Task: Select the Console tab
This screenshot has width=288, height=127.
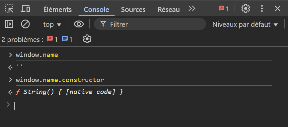Action: (x=97, y=9)
